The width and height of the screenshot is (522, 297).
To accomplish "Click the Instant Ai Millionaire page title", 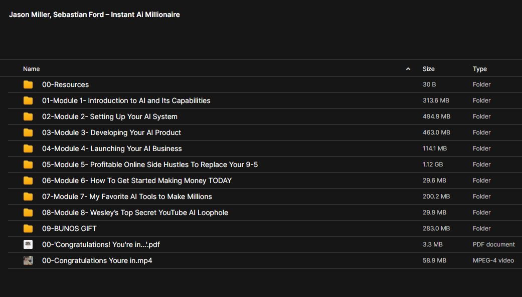I will (x=94, y=14).
